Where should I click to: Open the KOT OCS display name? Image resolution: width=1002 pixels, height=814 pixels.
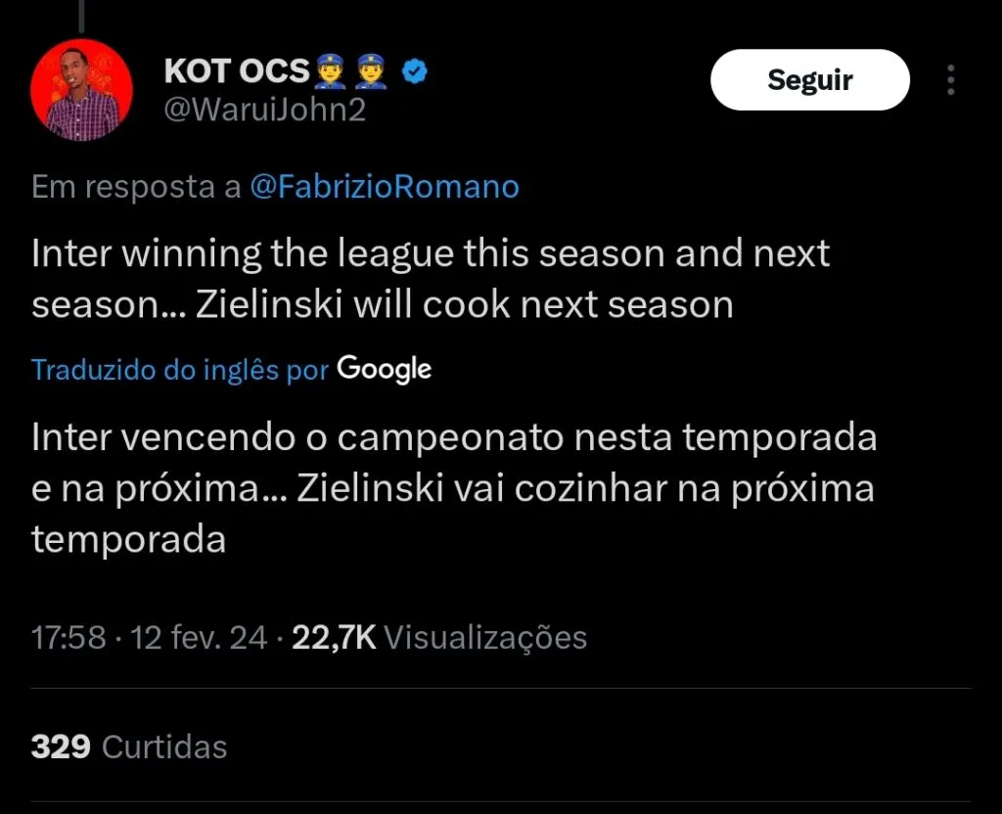click(236, 71)
